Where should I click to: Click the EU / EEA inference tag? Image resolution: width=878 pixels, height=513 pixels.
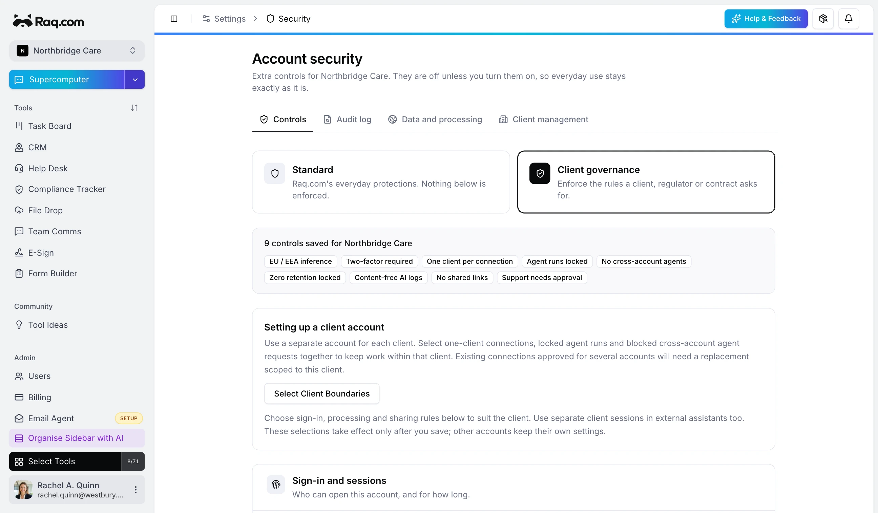point(300,261)
